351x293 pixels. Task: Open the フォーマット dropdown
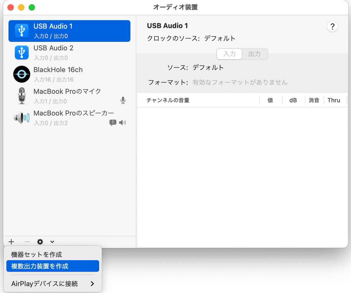[240, 82]
